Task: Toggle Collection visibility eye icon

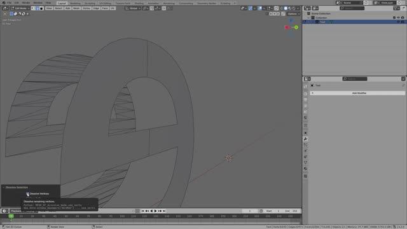Action: 399,18
